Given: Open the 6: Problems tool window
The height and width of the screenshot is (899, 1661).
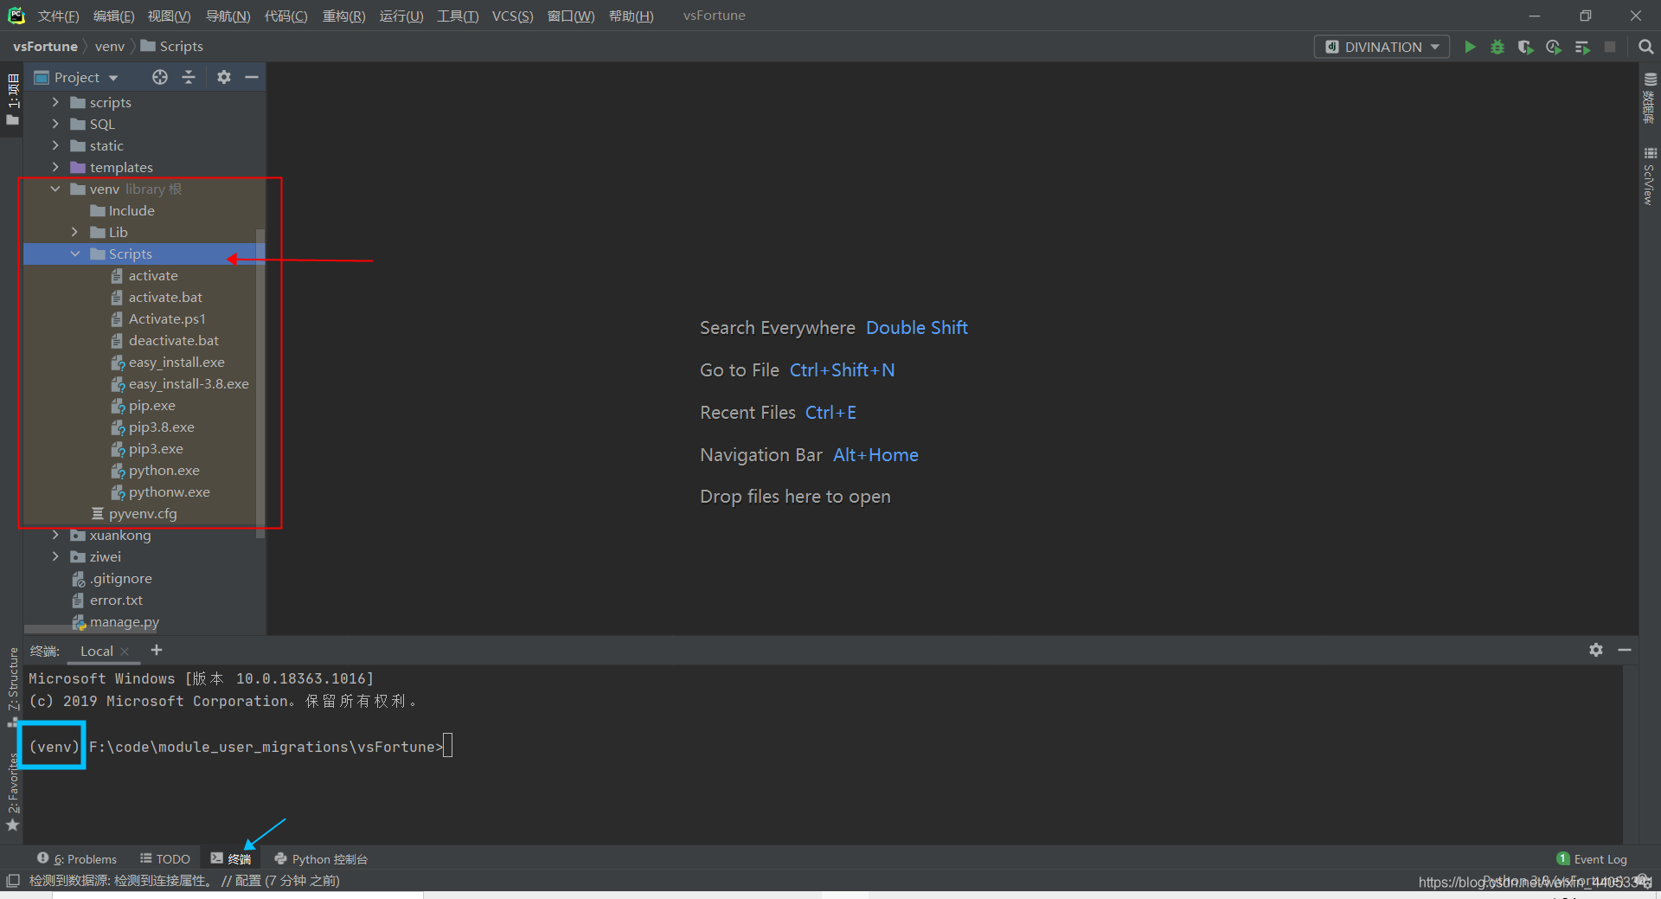Looking at the screenshot, I should coord(77,858).
